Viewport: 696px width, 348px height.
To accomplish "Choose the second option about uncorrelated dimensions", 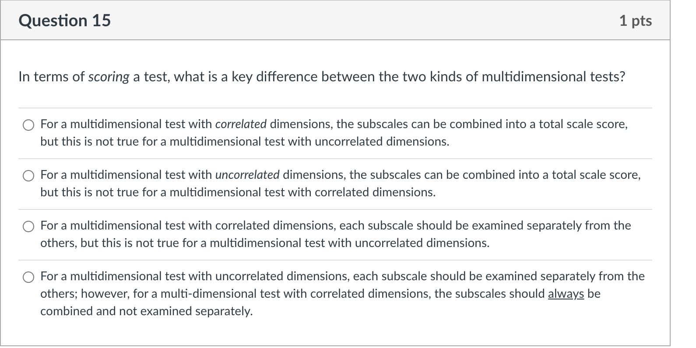I will tap(28, 176).
